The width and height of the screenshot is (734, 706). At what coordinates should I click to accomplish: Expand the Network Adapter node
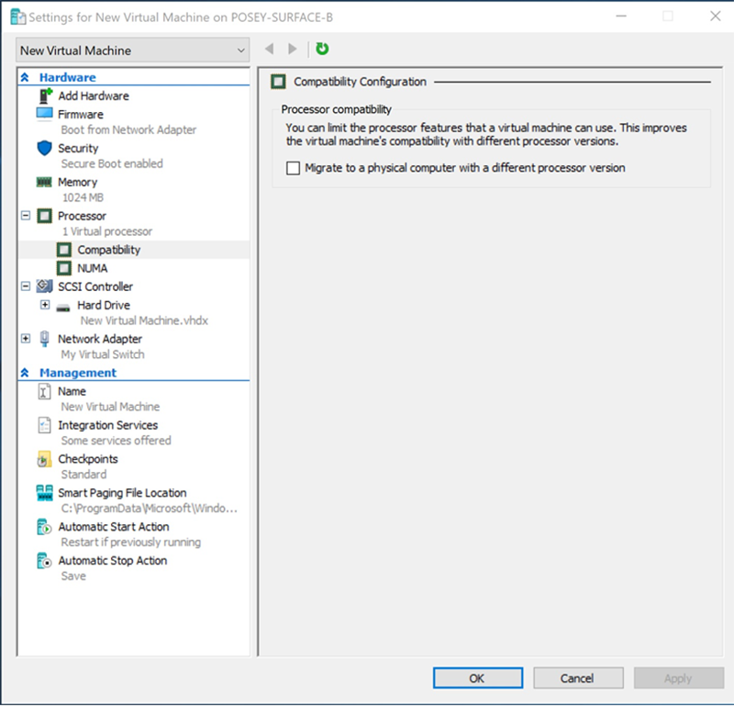(x=26, y=339)
